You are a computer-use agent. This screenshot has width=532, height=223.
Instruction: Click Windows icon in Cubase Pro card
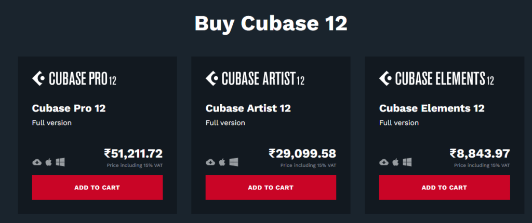61,162
